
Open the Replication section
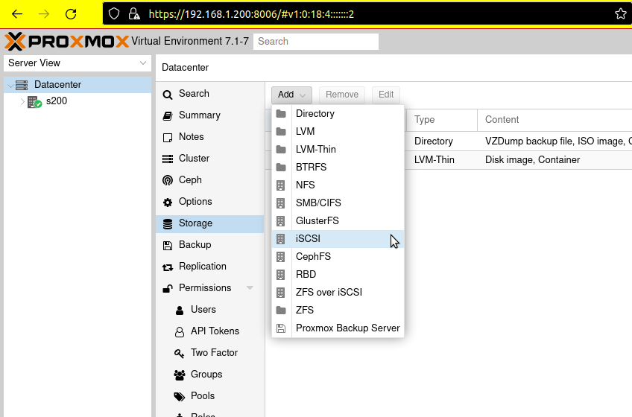(x=210, y=267)
